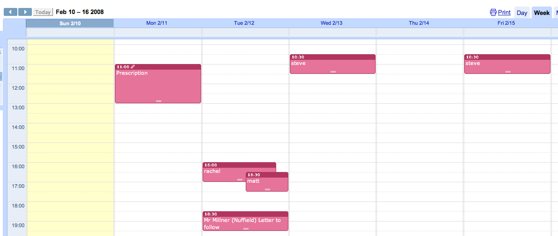Open the Mon 2/11 day header
This screenshot has height=236, width=558.
tap(157, 23)
